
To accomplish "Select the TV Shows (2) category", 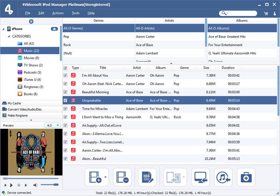I will [x=33, y=65].
